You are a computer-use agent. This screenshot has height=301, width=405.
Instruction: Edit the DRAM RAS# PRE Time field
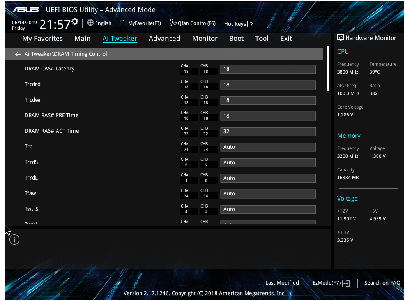pyautogui.click(x=268, y=116)
